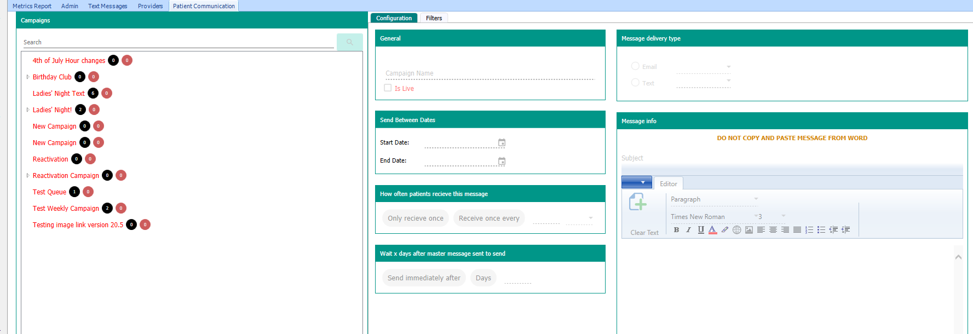Click the red badge next to Birthday Club
Viewport: 973px width, 334px height.
94,77
